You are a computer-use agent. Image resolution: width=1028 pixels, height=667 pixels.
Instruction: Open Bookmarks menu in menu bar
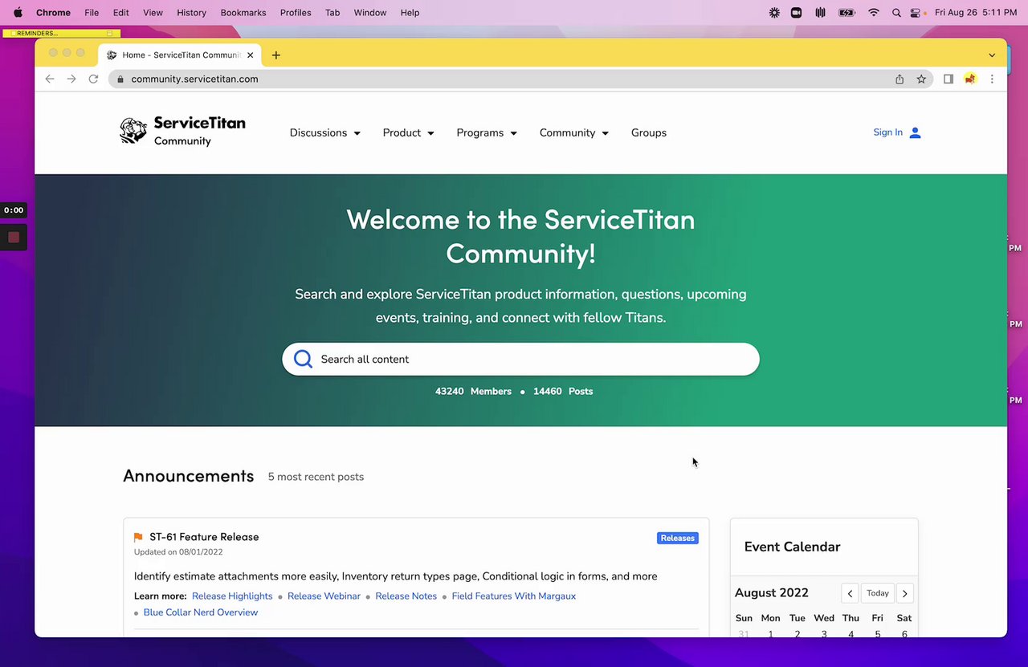243,12
